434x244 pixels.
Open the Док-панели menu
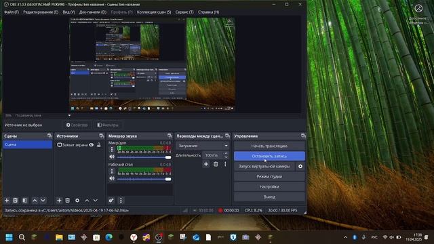93,12
